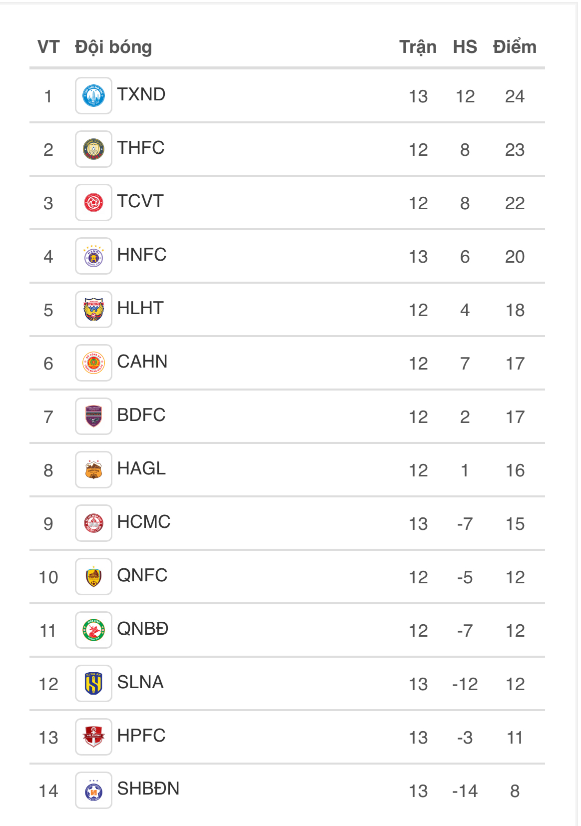Click the BDFC shield logo
581x826 pixels.
coord(93,416)
